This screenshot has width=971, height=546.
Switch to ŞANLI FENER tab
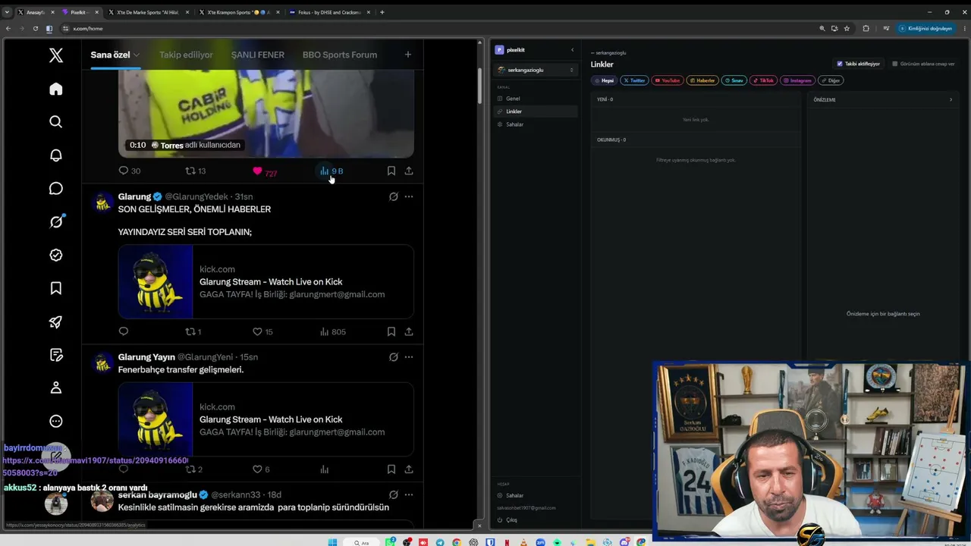(258, 55)
